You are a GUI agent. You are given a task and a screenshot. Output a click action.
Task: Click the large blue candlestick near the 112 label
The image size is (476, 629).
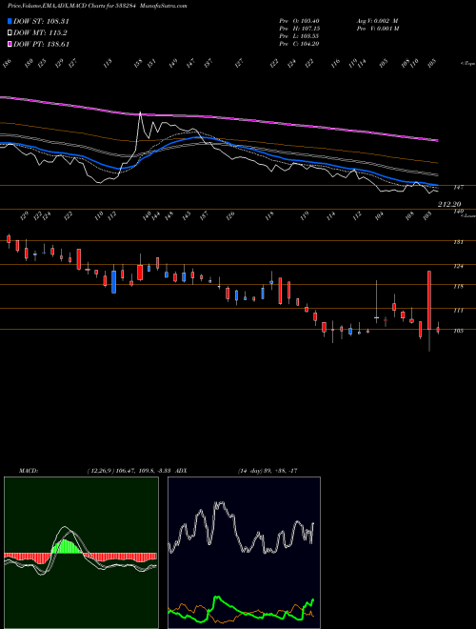pos(114,282)
